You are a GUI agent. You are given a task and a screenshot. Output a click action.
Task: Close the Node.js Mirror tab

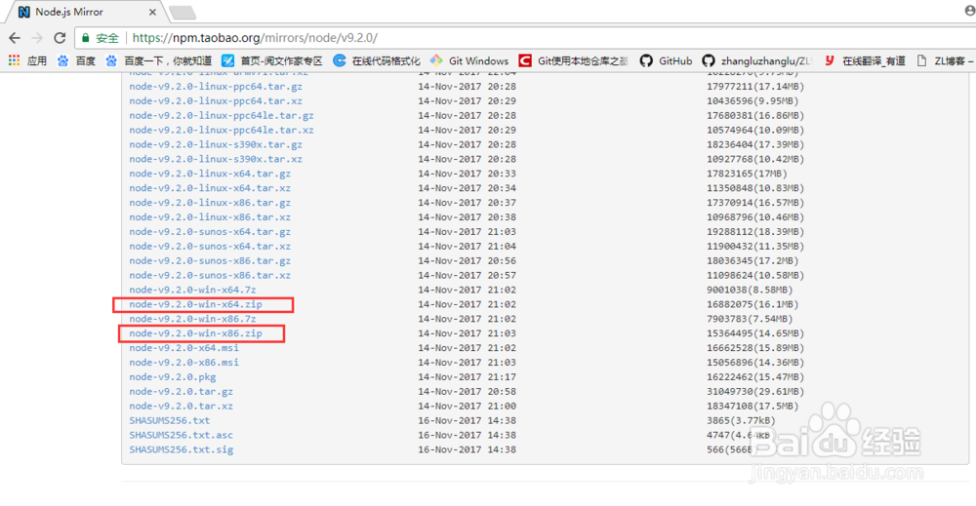(x=152, y=12)
